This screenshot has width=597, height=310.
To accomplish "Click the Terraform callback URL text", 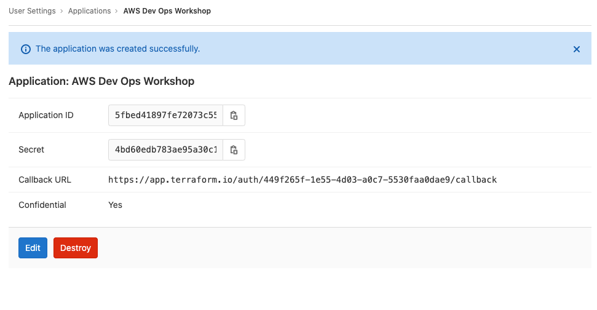I will click(302, 180).
